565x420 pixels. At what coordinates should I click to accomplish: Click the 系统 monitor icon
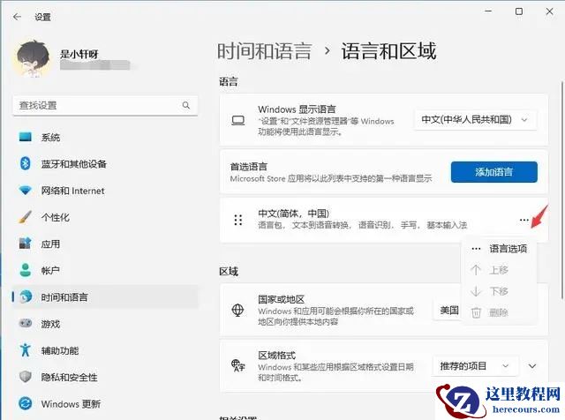point(26,137)
